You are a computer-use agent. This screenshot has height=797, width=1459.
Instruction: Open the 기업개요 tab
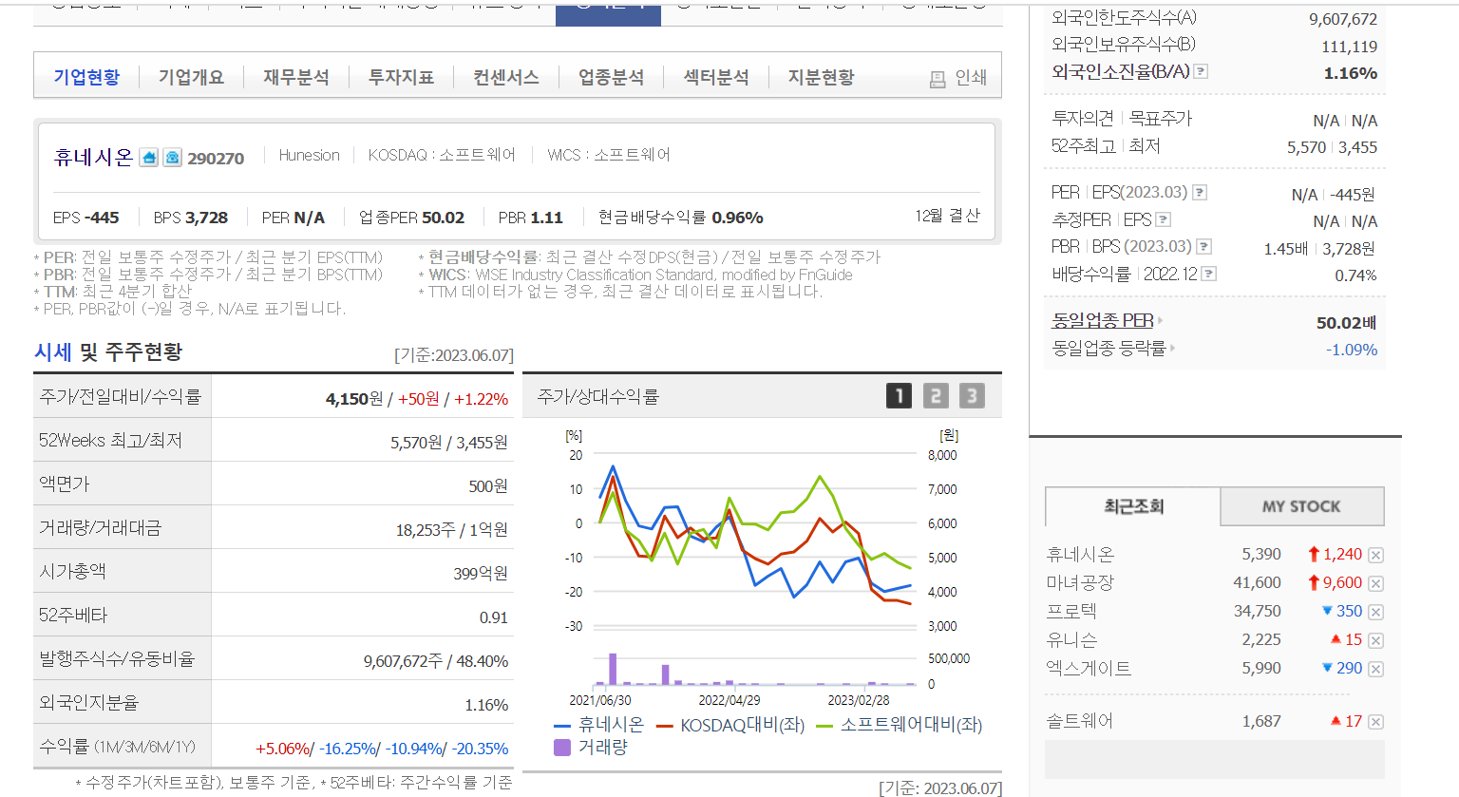click(191, 77)
